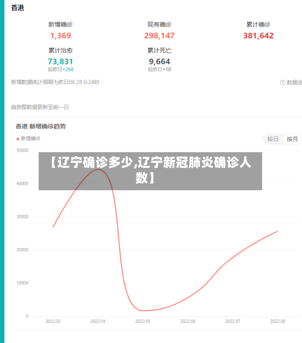The width and height of the screenshot is (302, 343).
Task: Click the 20000 y-axis label
Action: (x=22, y=250)
